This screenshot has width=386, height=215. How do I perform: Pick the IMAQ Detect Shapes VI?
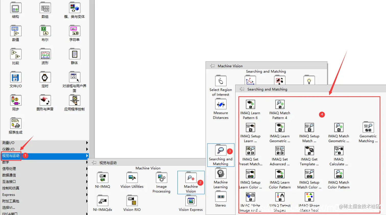(280, 197)
